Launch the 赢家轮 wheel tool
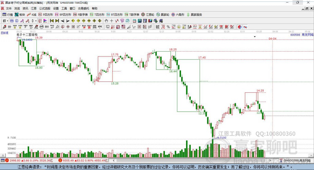Viewport: 314px width, 170px height. (x=163, y=15)
